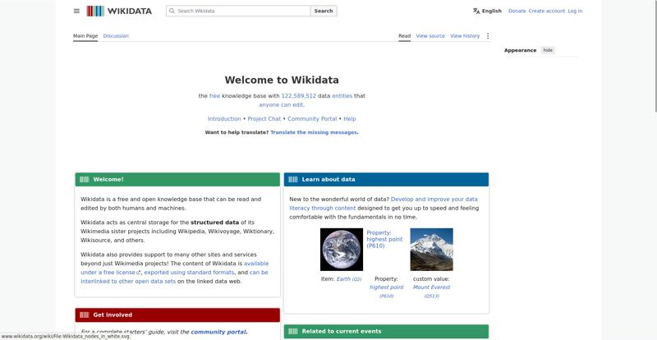Open the Create account link
657x340 pixels.
(x=546, y=11)
